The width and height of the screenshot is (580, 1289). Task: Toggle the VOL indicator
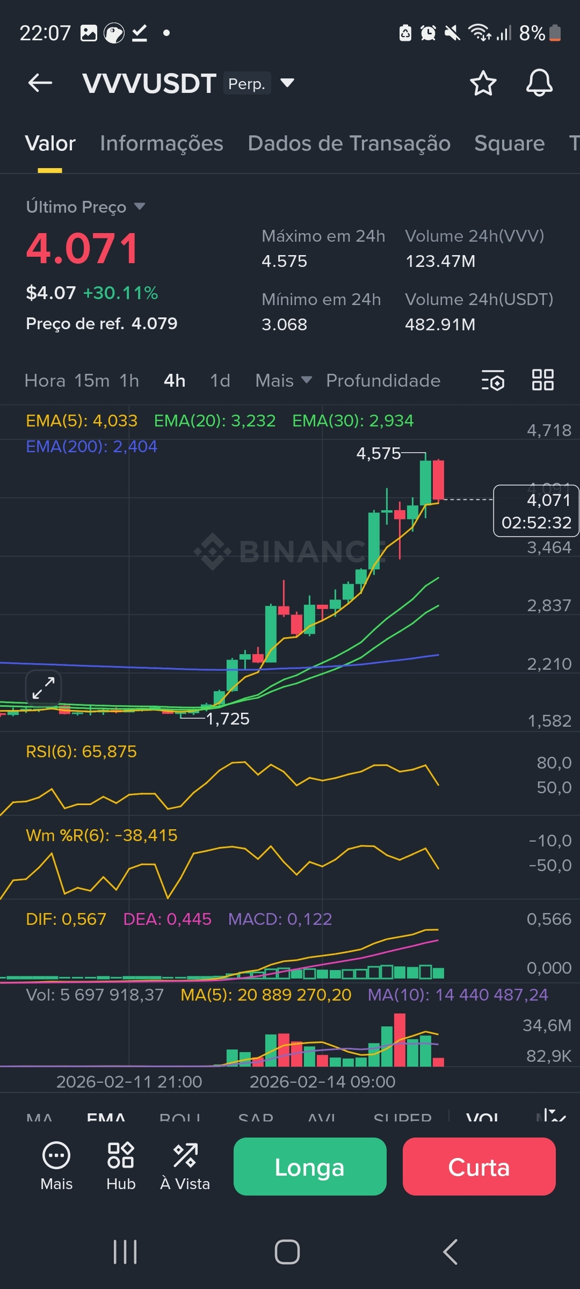coord(482,1118)
